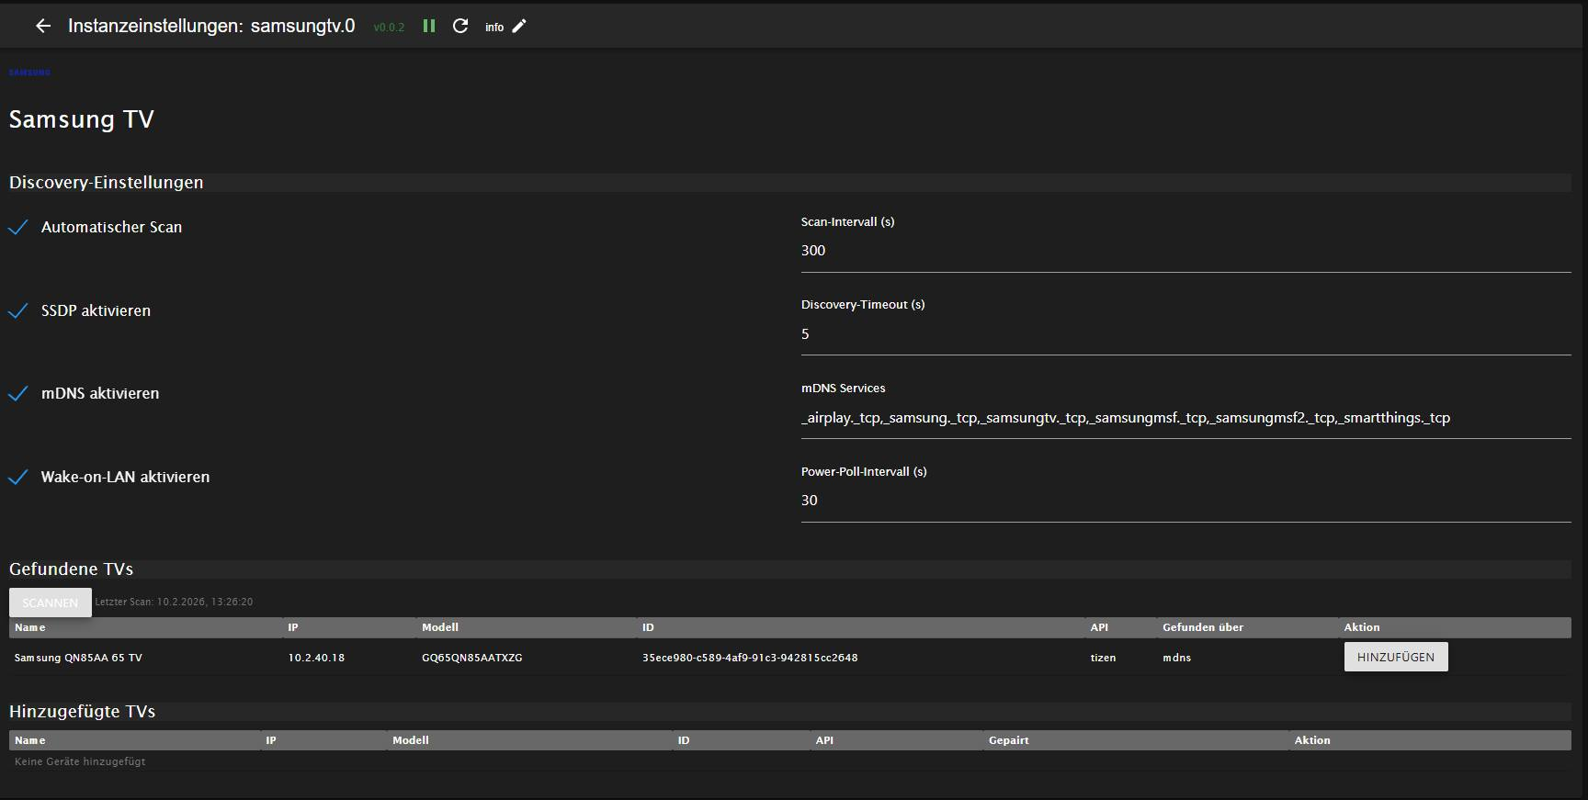
Task: Select the Power-Poll-Intervall field
Action: [x=1185, y=501]
